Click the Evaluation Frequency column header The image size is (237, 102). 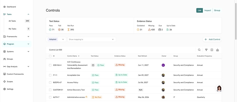[205, 56]
